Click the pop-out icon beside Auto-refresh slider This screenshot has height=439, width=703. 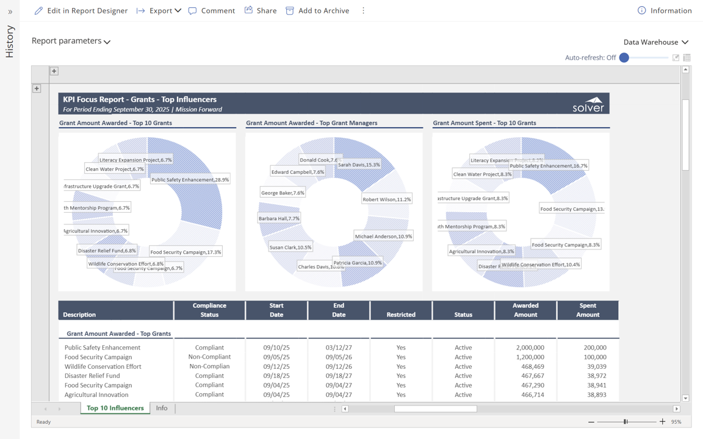676,58
